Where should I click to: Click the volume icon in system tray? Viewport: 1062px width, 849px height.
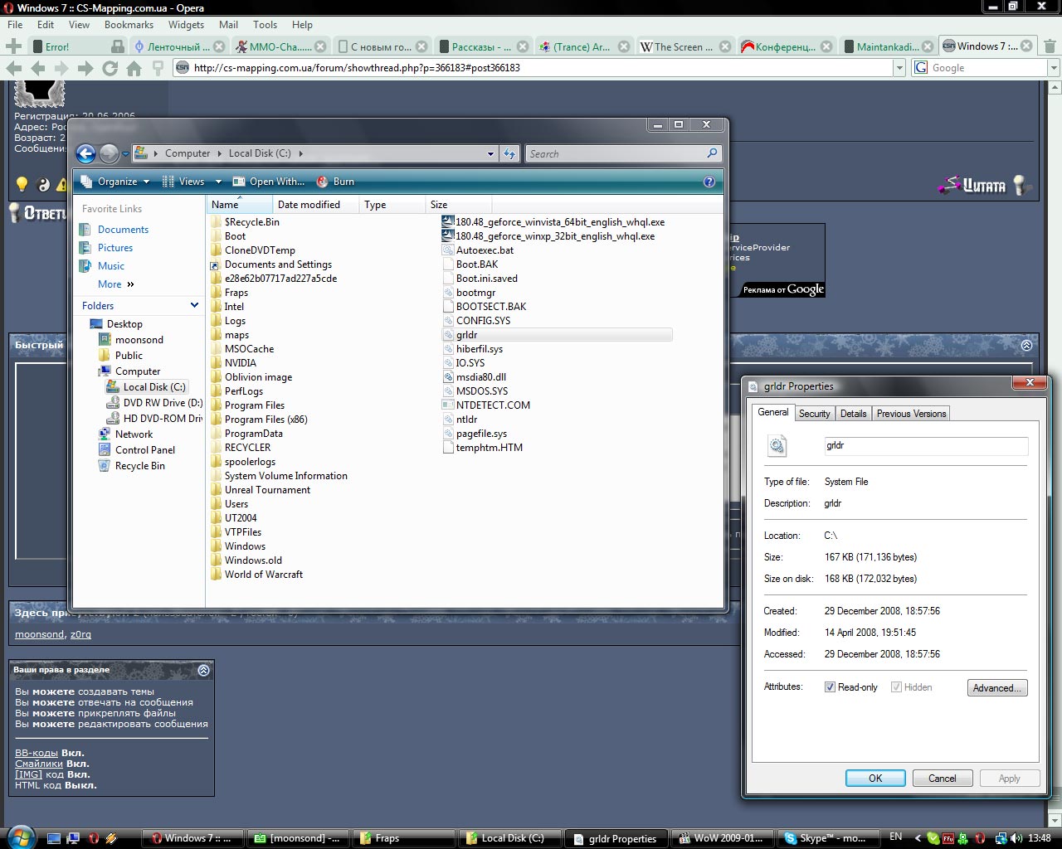click(x=1016, y=838)
